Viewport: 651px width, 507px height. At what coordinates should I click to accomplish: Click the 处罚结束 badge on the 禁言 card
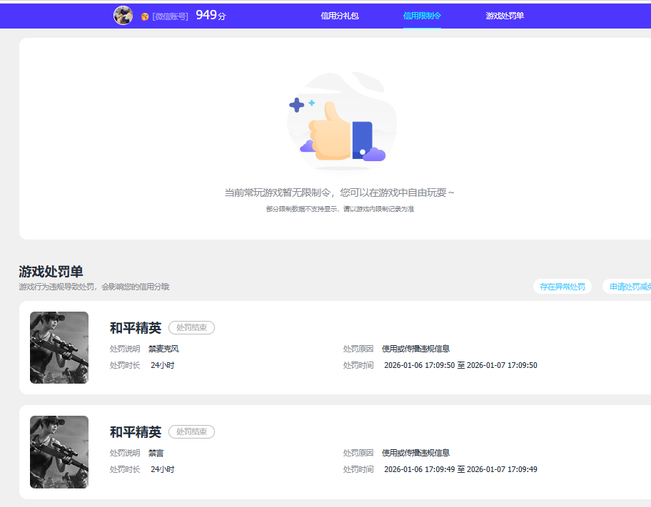(191, 432)
